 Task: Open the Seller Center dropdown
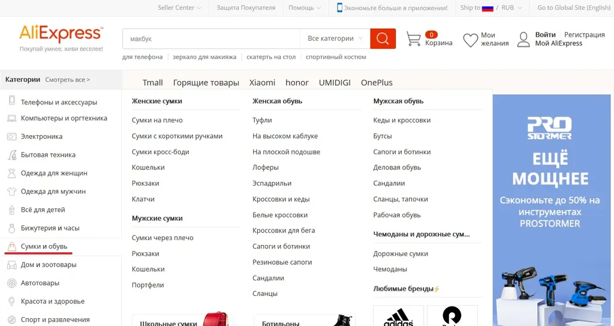coord(179,7)
